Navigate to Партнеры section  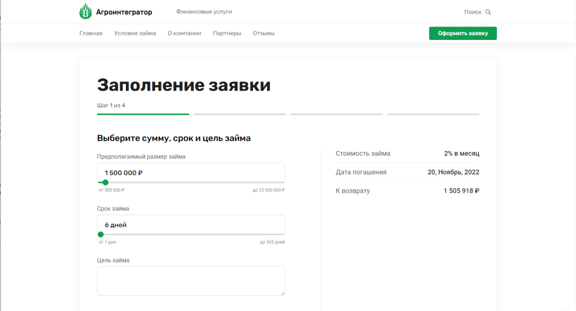pos(227,33)
